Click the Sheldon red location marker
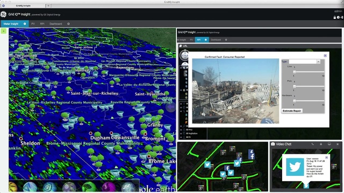The image size is (344, 193). pyautogui.click(x=21, y=138)
